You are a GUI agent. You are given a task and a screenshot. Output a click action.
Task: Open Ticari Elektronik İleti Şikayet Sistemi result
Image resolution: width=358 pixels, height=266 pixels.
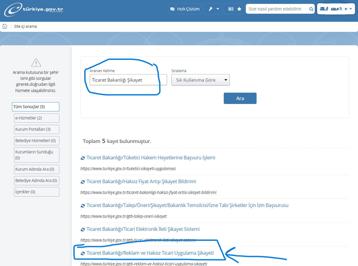[143, 229]
